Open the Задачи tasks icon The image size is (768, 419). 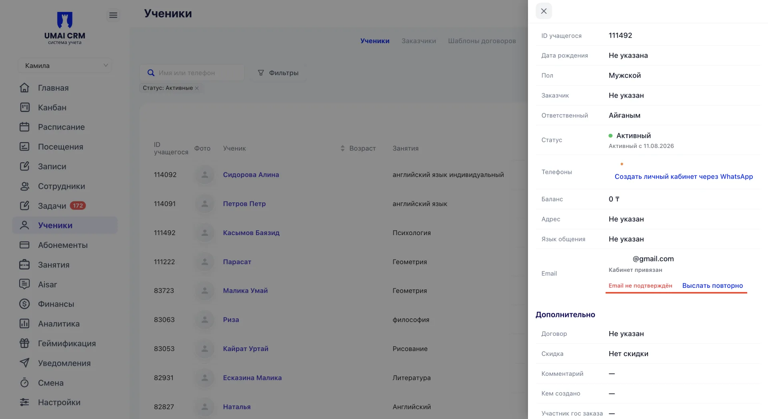(x=24, y=206)
